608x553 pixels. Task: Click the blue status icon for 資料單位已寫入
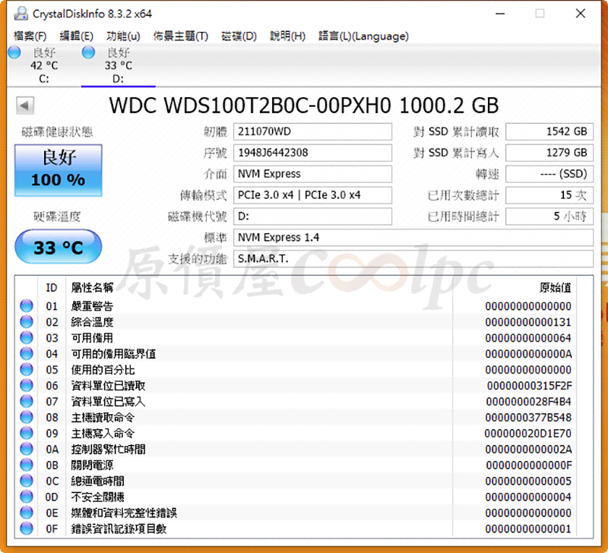[x=27, y=401]
